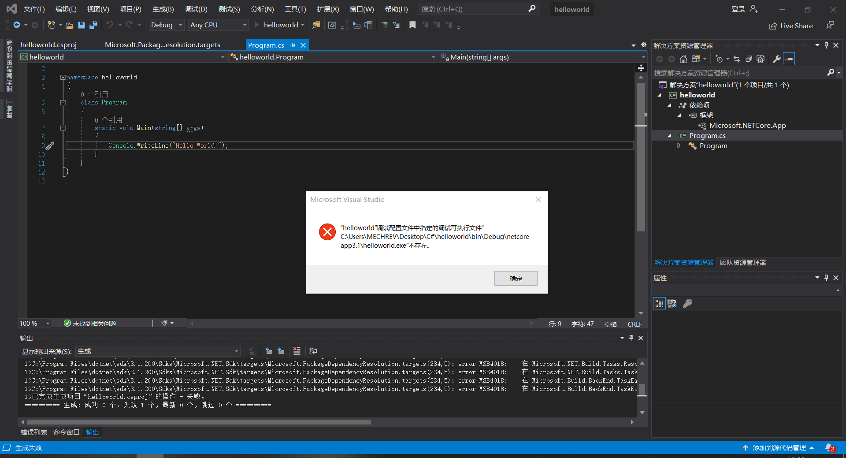Screen dimensions: 846x458
Task: Click Collapse All icon in Solution Explorer
Action: tap(749, 59)
